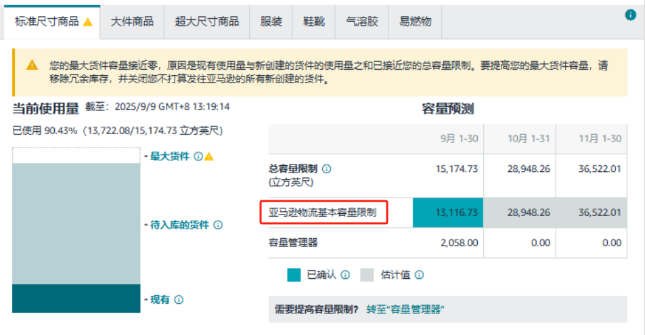Screen dimensions: 645x335
Task: Click the info icon beside 总容量限制
Action: coord(327,169)
